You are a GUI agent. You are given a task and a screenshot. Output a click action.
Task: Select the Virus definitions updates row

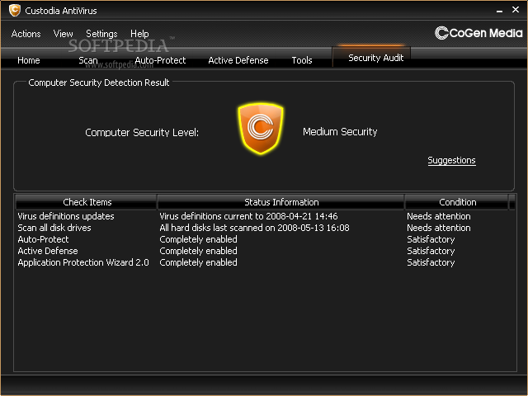point(66,216)
